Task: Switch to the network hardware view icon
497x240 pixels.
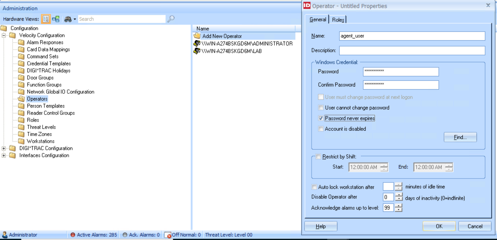Action: coord(56,19)
